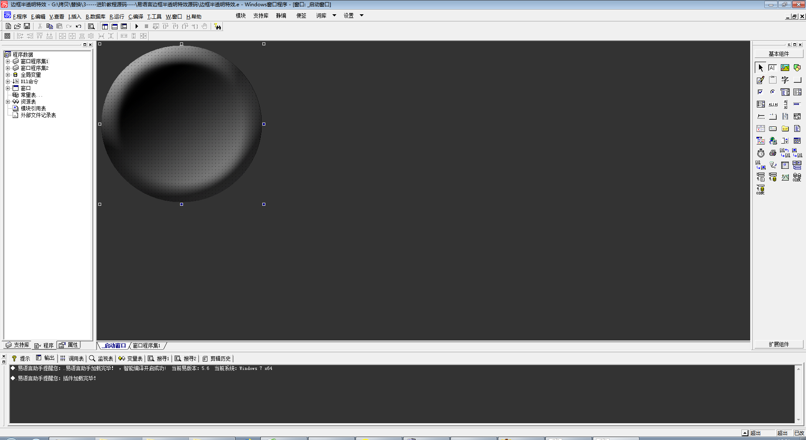Click the New file toolbar icon
The image size is (806, 440).
tap(8, 26)
